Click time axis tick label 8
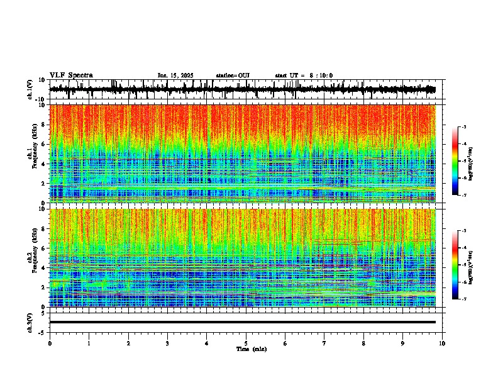The width and height of the screenshot is (498, 385). pos(363,343)
